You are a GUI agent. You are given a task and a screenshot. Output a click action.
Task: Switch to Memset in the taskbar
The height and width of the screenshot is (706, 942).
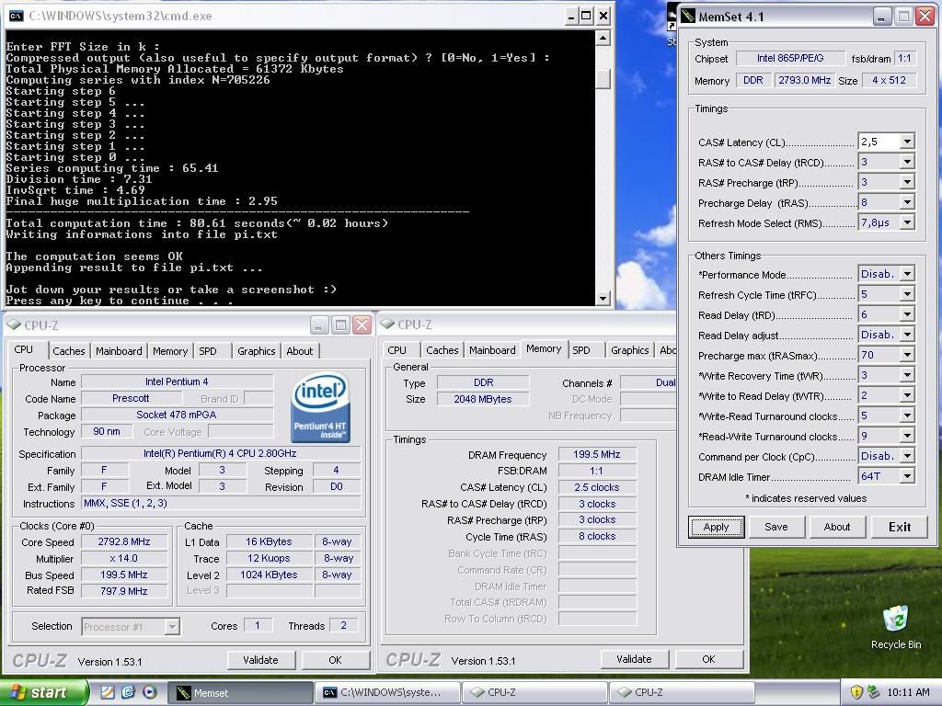(239, 693)
